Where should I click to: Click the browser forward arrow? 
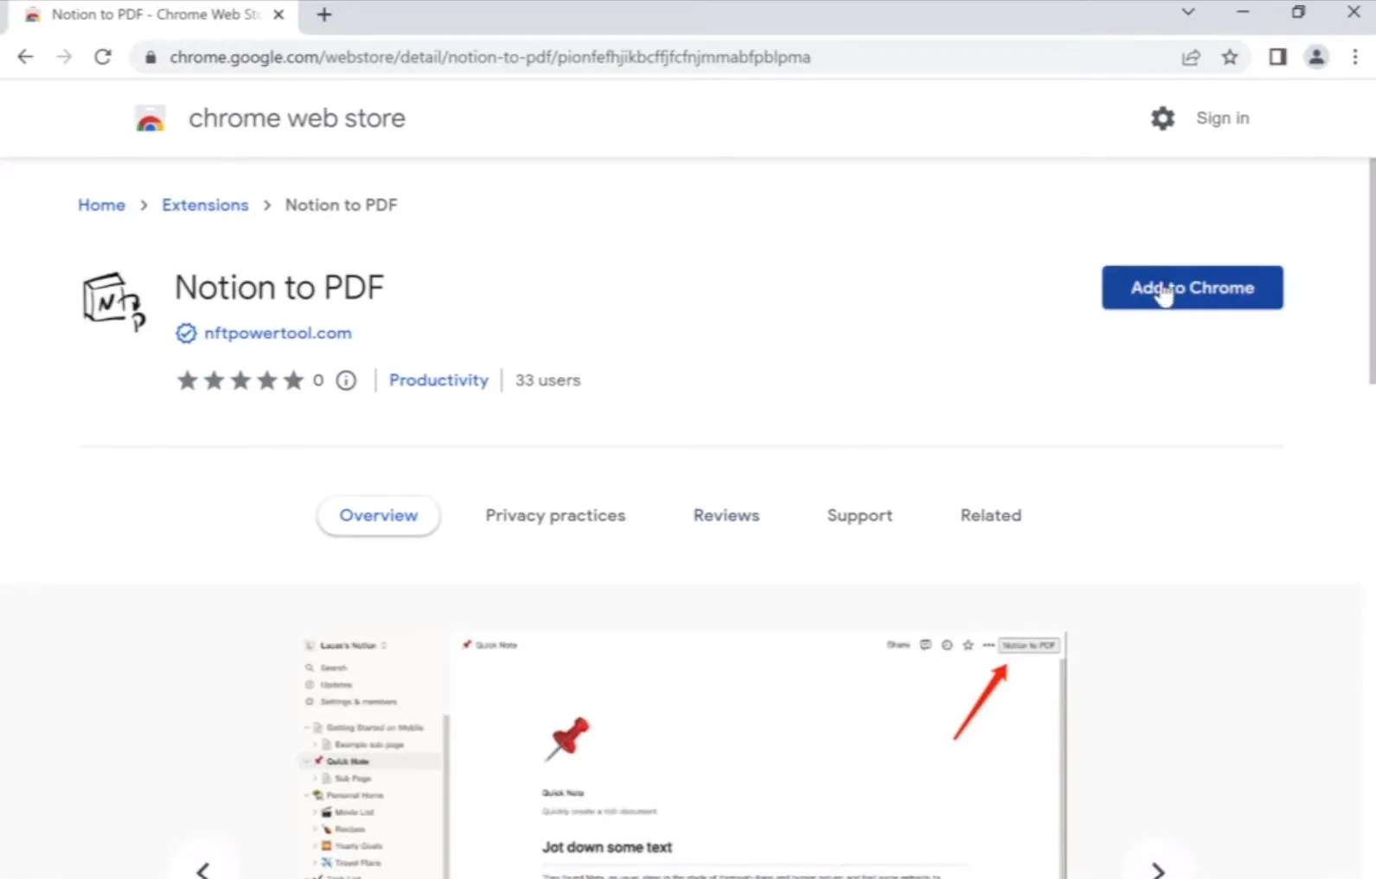coord(64,57)
